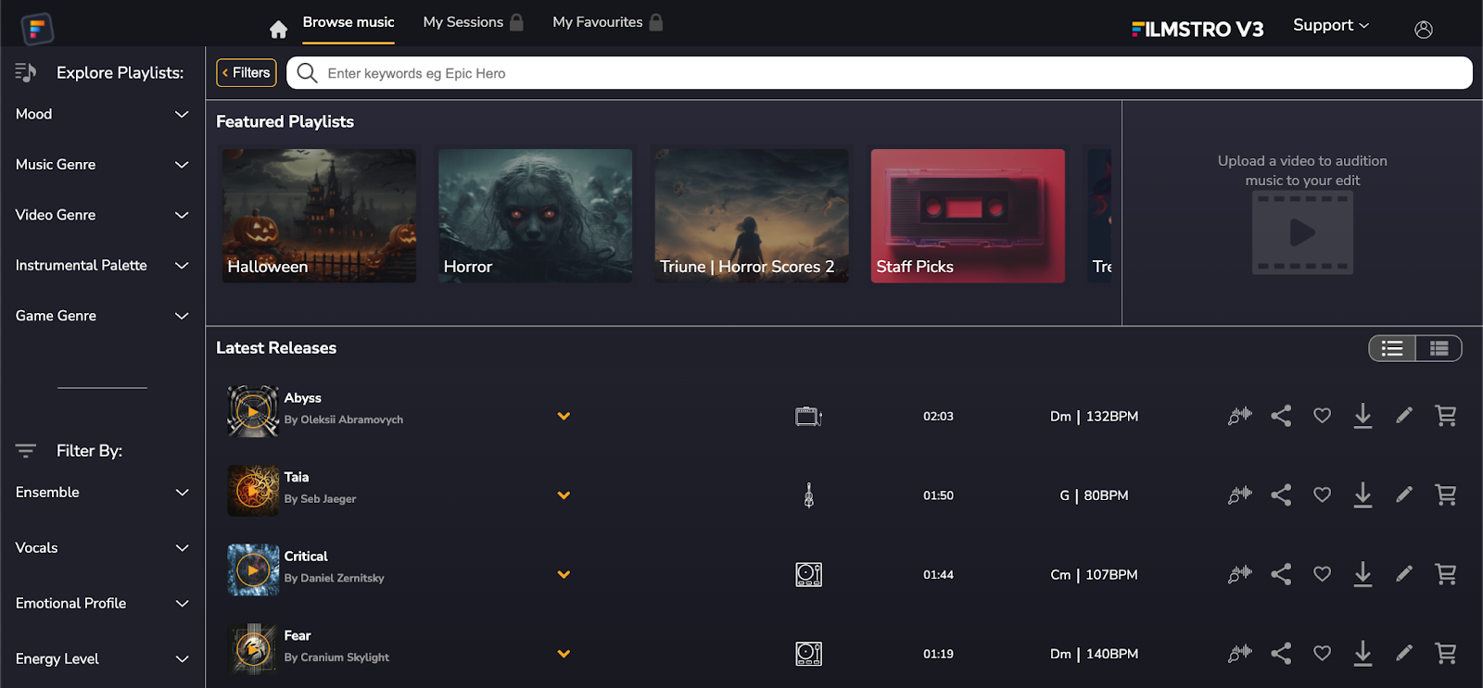The height and width of the screenshot is (688, 1483).
Task: Favourite the Abyss track with heart
Action: [1323, 416]
